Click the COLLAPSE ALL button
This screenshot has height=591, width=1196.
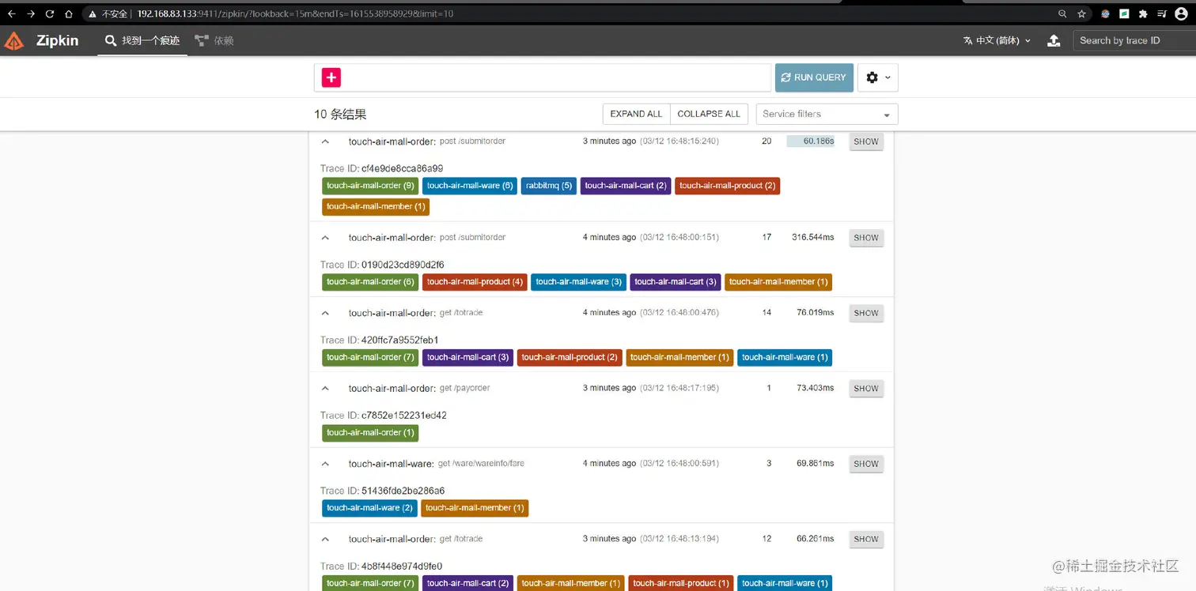click(x=709, y=114)
